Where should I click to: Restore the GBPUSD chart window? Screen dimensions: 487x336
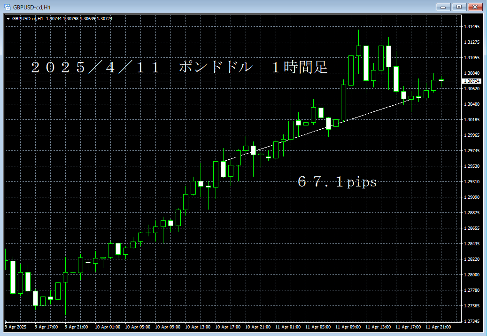tap(459, 7)
